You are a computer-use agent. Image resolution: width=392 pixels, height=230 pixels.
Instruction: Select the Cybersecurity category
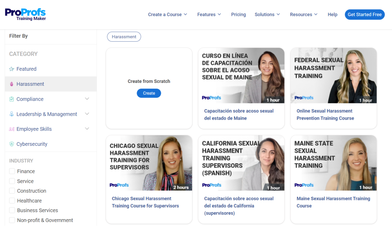(x=32, y=144)
